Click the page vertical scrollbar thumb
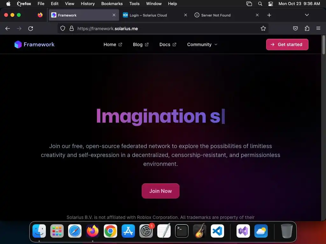Viewport: 326px width, 244px height. click(x=323, y=45)
